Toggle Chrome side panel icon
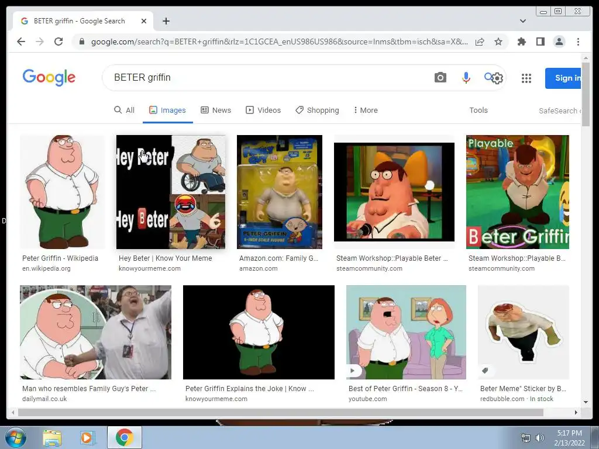Screen dimensions: 599x449 tap(540, 42)
